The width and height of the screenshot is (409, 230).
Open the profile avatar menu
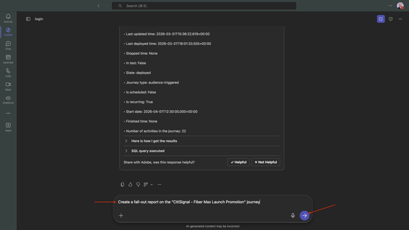pyautogui.click(x=400, y=6)
